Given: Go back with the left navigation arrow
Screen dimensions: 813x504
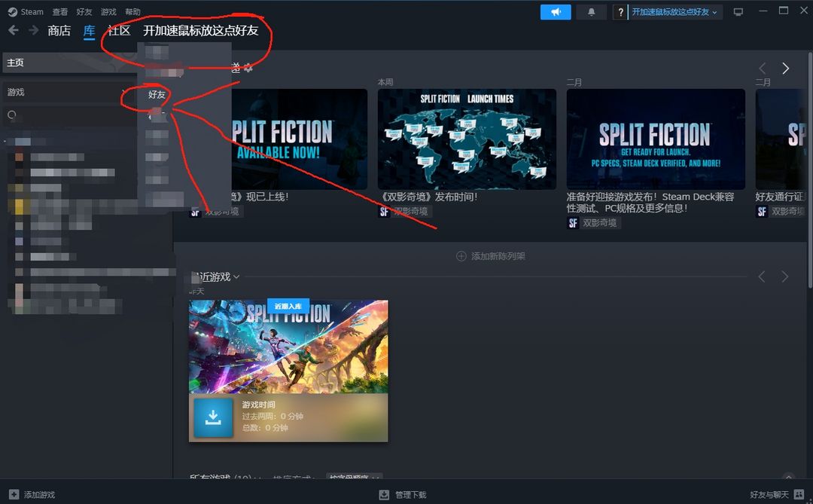Looking at the screenshot, I should [14, 31].
